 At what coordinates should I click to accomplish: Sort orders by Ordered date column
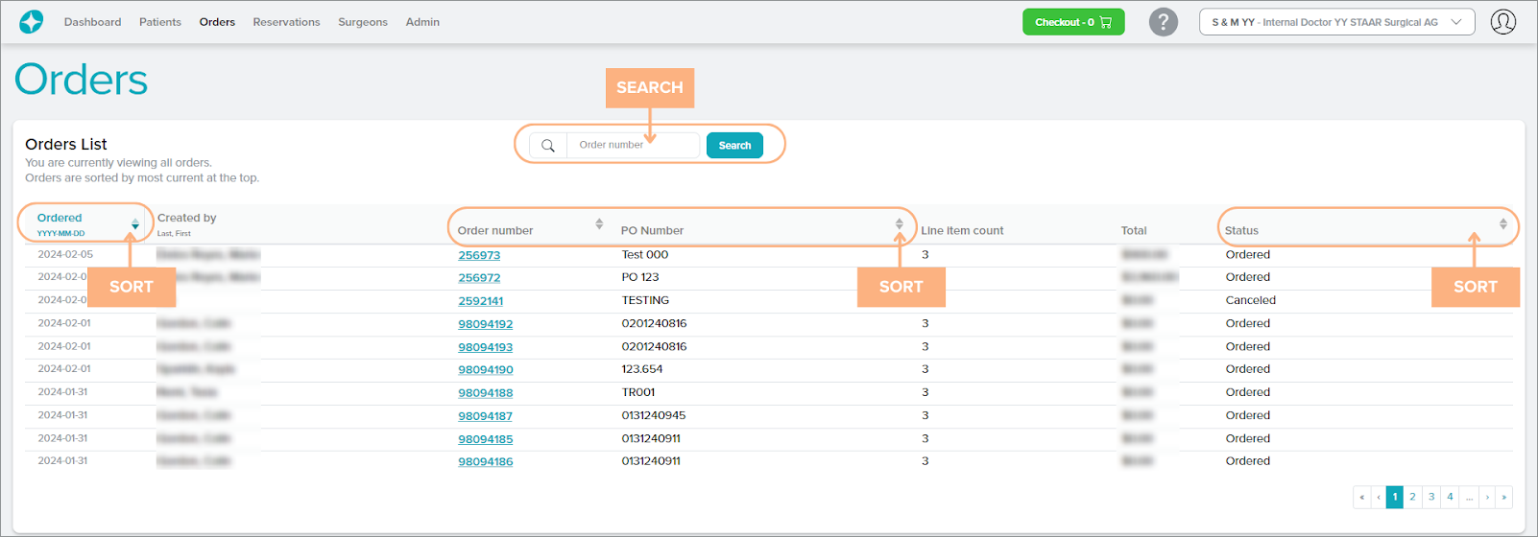[135, 224]
